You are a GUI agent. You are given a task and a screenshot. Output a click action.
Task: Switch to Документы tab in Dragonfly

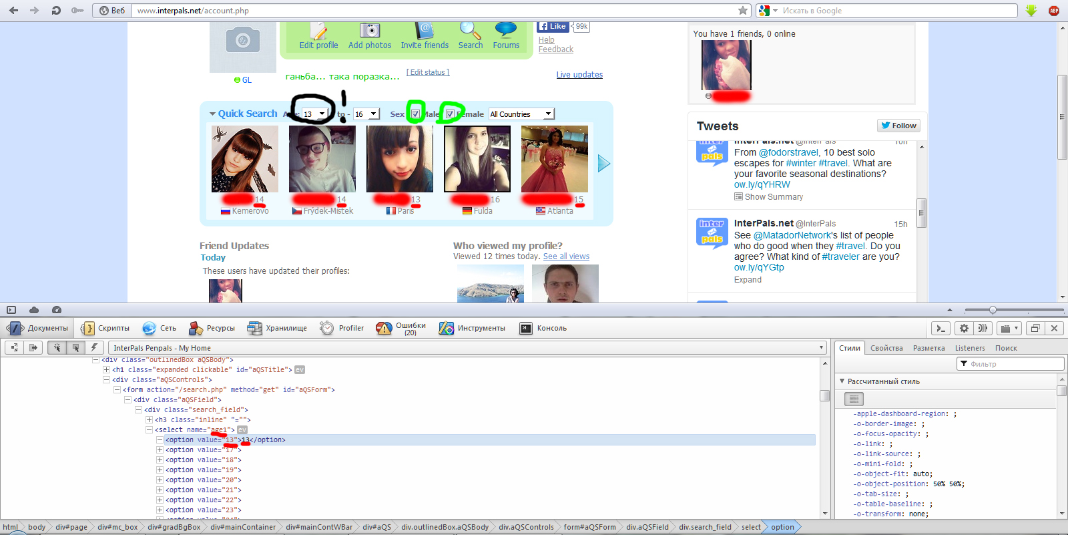[38, 328]
